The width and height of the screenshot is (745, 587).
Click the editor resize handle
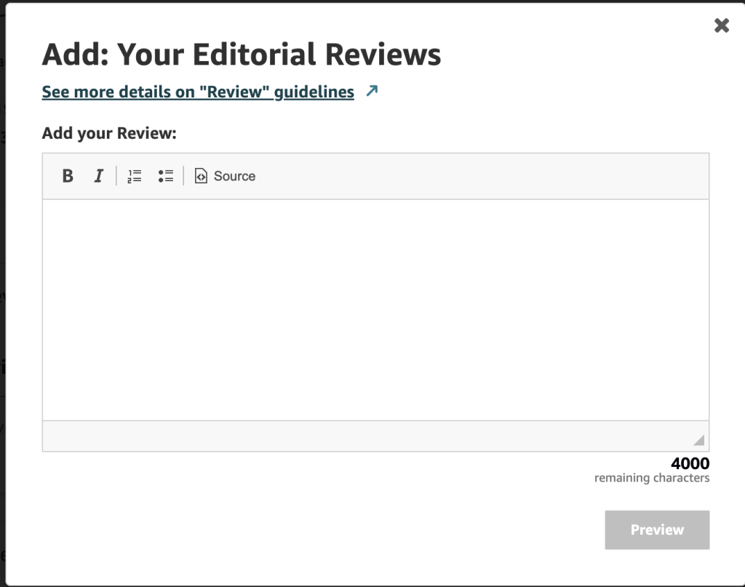tap(698, 440)
